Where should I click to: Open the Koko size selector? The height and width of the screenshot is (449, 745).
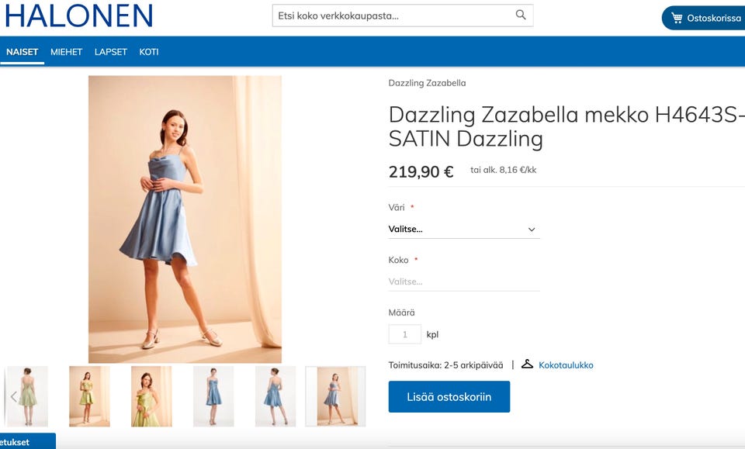[464, 281]
